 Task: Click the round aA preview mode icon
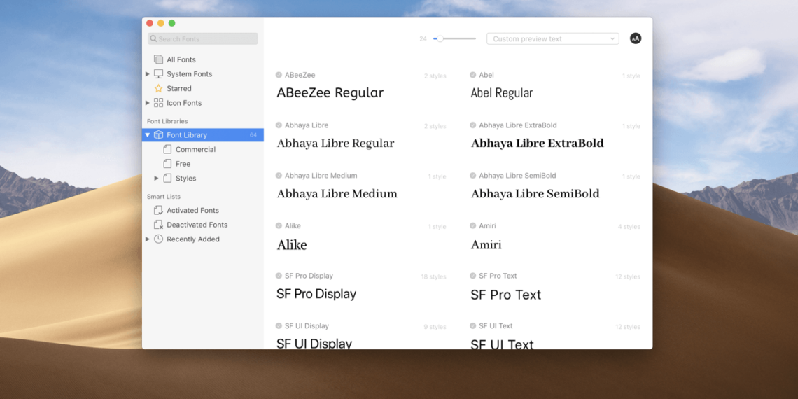(x=635, y=38)
